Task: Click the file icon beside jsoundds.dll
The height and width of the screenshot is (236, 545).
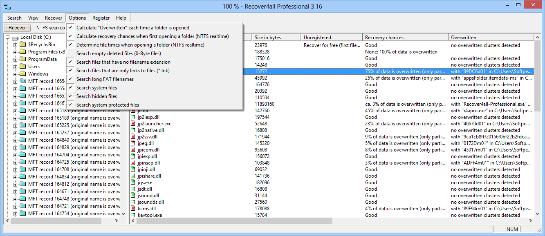Action: [133, 202]
